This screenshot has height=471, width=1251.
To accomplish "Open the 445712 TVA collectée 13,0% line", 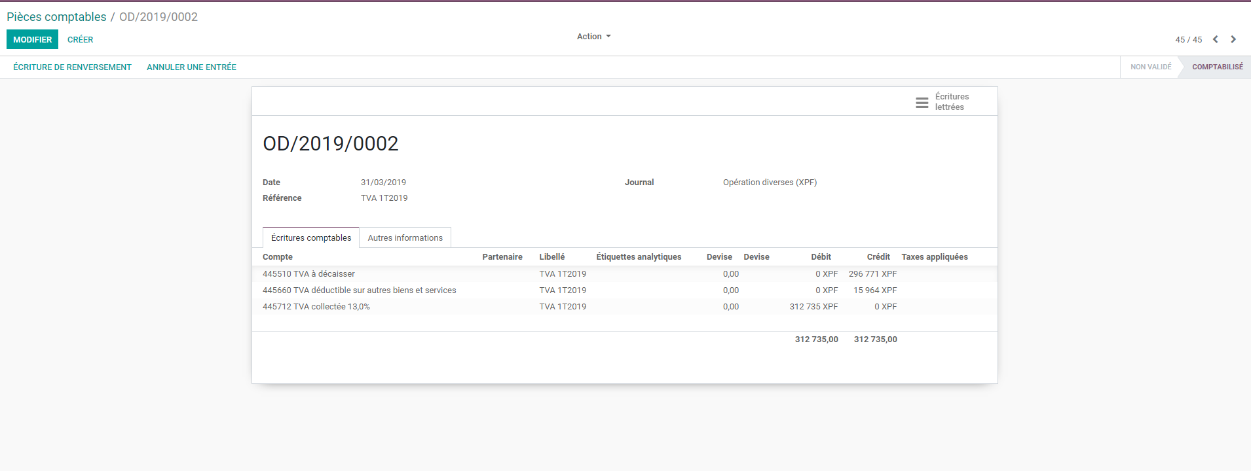I will [x=316, y=307].
